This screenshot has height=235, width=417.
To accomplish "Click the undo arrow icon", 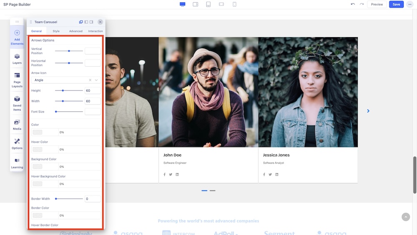I will point(353,4).
